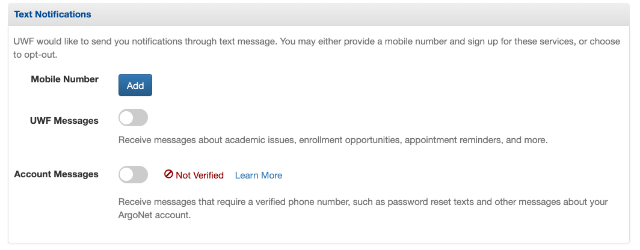This screenshot has height=250, width=640.
Task: Click the words 'ArgoNet account.' in the description
Action: pyautogui.click(x=155, y=215)
